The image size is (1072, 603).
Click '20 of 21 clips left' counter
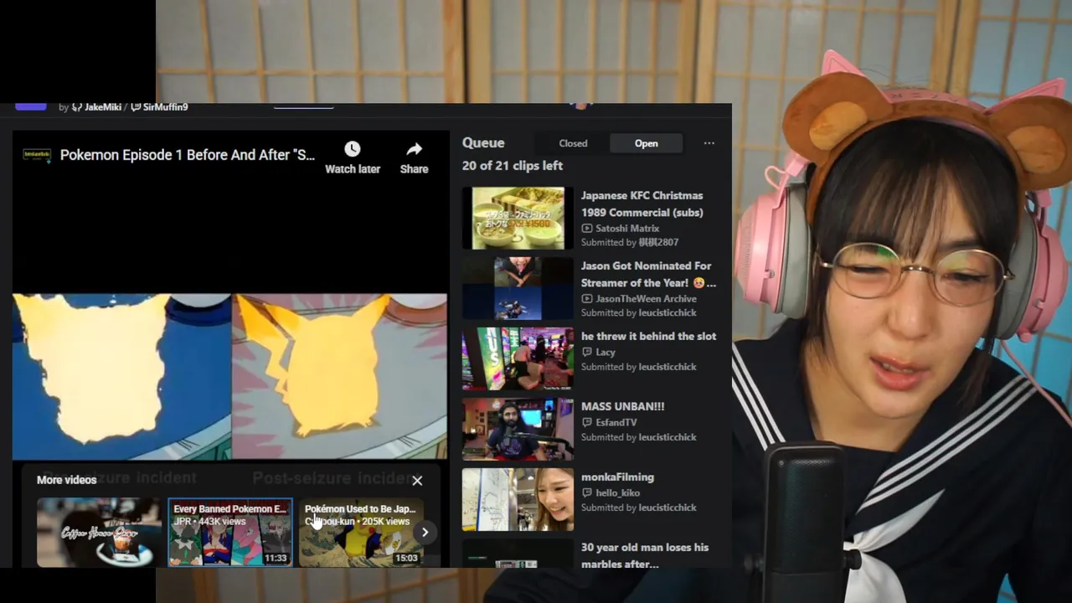click(513, 166)
